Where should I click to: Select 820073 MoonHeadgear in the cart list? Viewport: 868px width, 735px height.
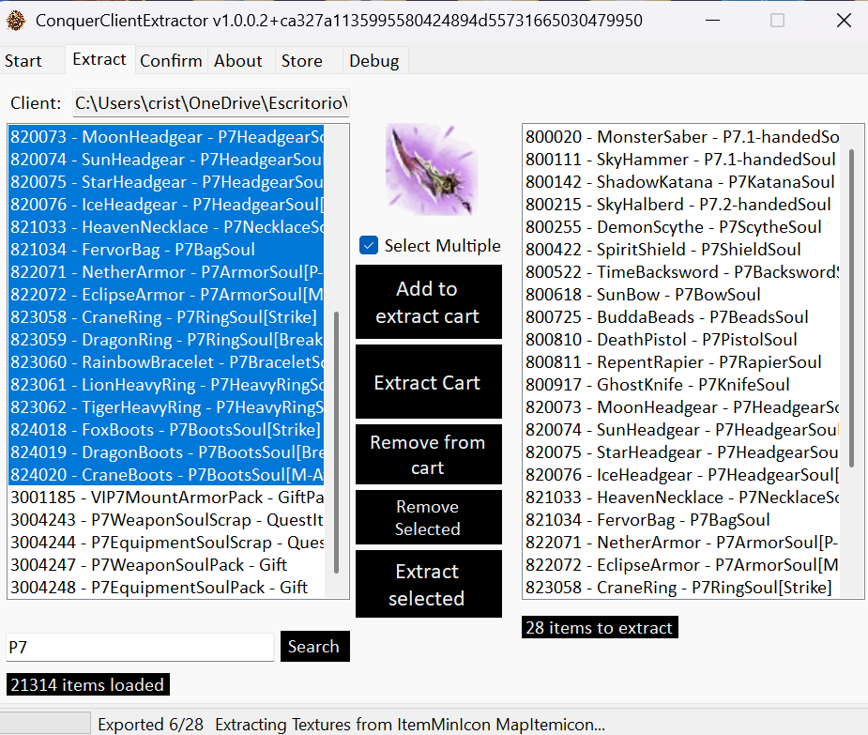click(x=681, y=407)
